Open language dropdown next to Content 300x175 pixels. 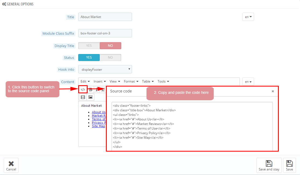pyautogui.click(x=248, y=82)
